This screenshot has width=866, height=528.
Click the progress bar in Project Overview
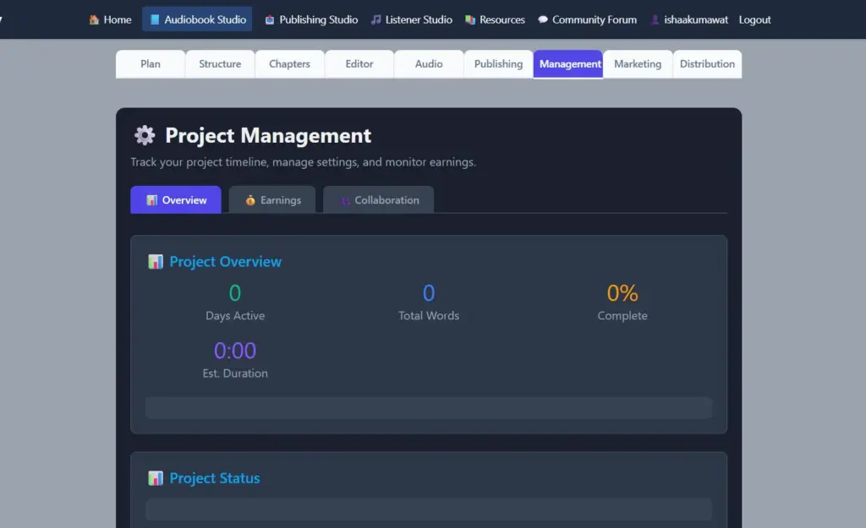click(x=428, y=407)
